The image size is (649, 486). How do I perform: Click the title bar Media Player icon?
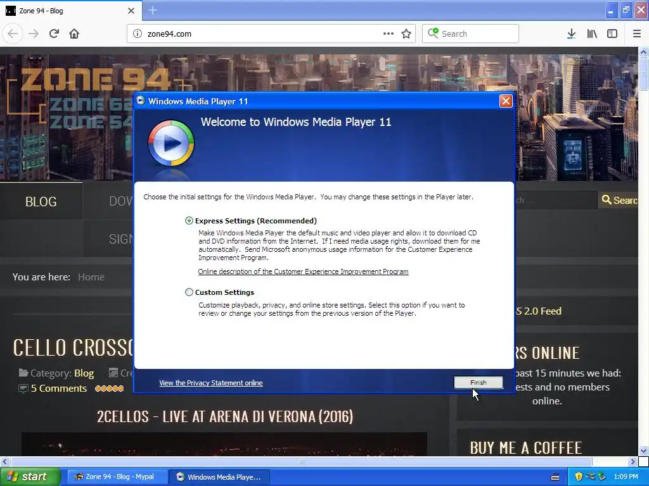coord(141,101)
